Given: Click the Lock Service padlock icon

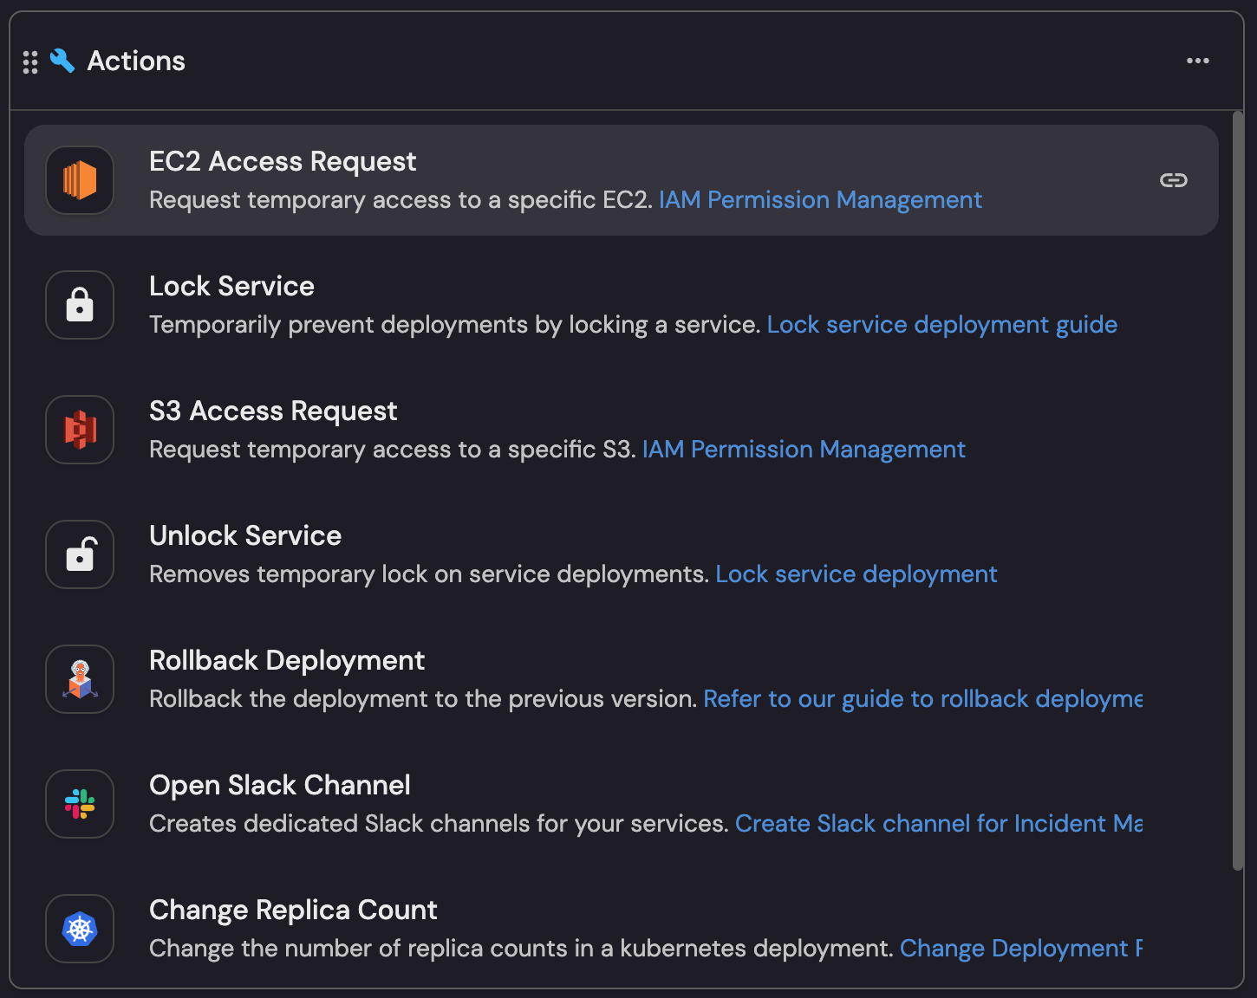Looking at the screenshot, I should click(x=80, y=305).
